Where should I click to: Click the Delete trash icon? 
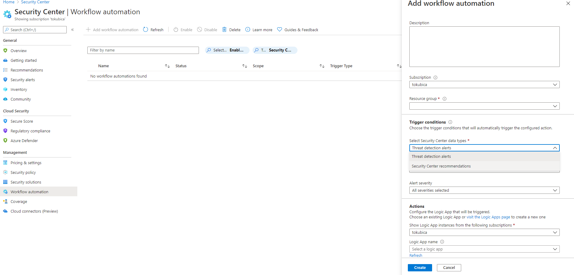coord(224,30)
